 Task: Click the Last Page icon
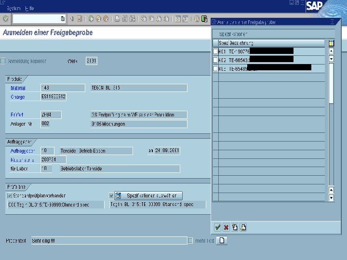[x=166, y=19]
